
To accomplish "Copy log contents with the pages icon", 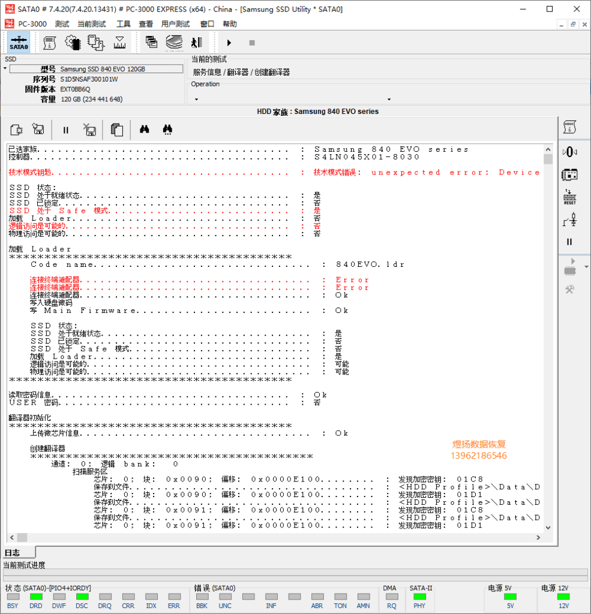I will [117, 130].
